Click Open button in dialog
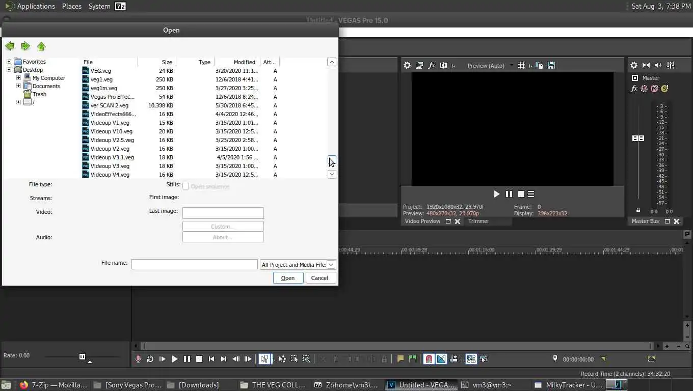 [288, 278]
